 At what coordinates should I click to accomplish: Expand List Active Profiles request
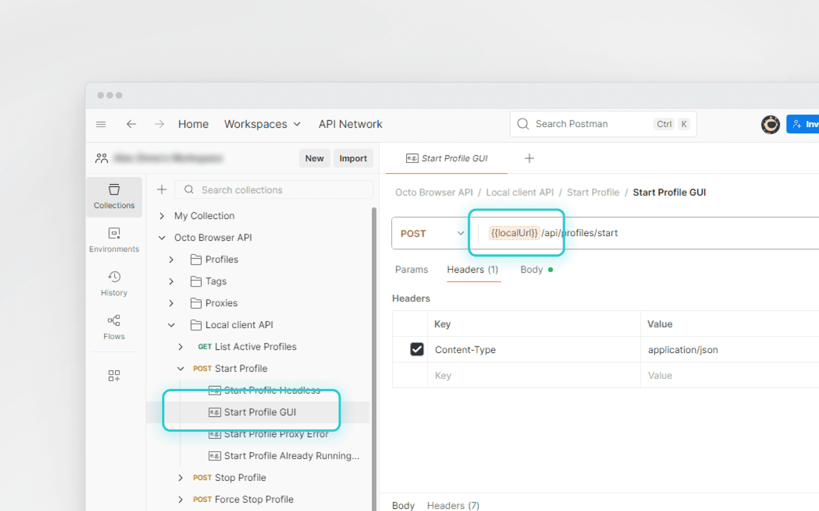[180, 347]
